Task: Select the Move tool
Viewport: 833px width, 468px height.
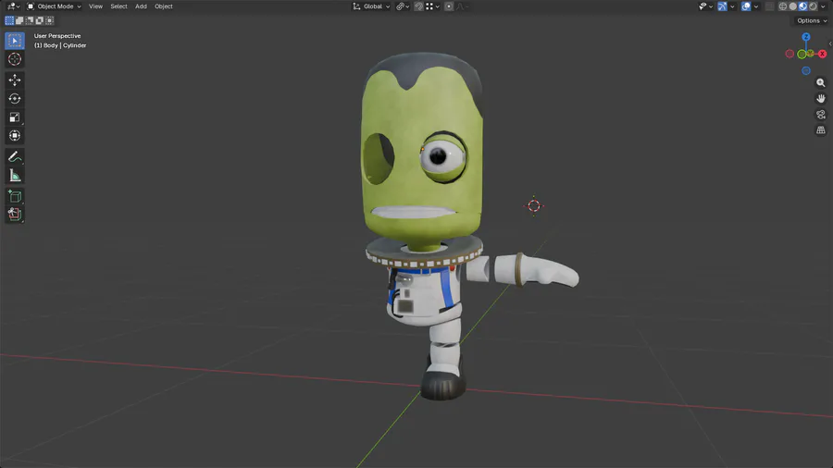Action: (x=14, y=80)
